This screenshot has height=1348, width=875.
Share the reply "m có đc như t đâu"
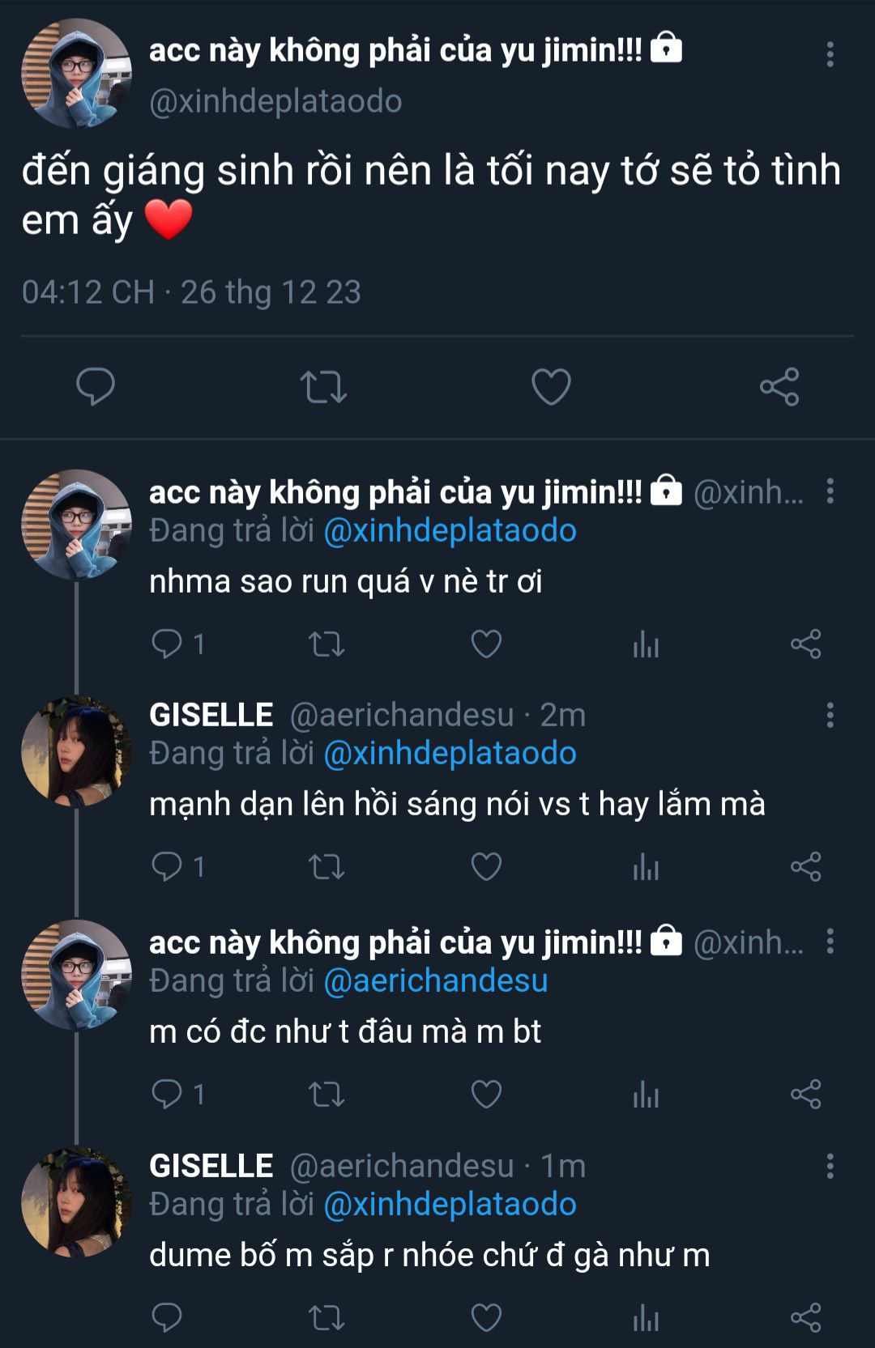(805, 1095)
